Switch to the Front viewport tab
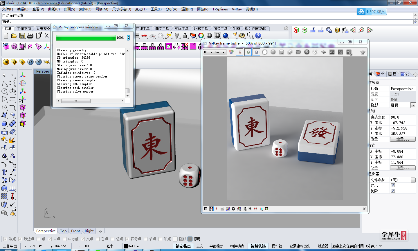The height and width of the screenshot is (251, 418). coord(75,231)
